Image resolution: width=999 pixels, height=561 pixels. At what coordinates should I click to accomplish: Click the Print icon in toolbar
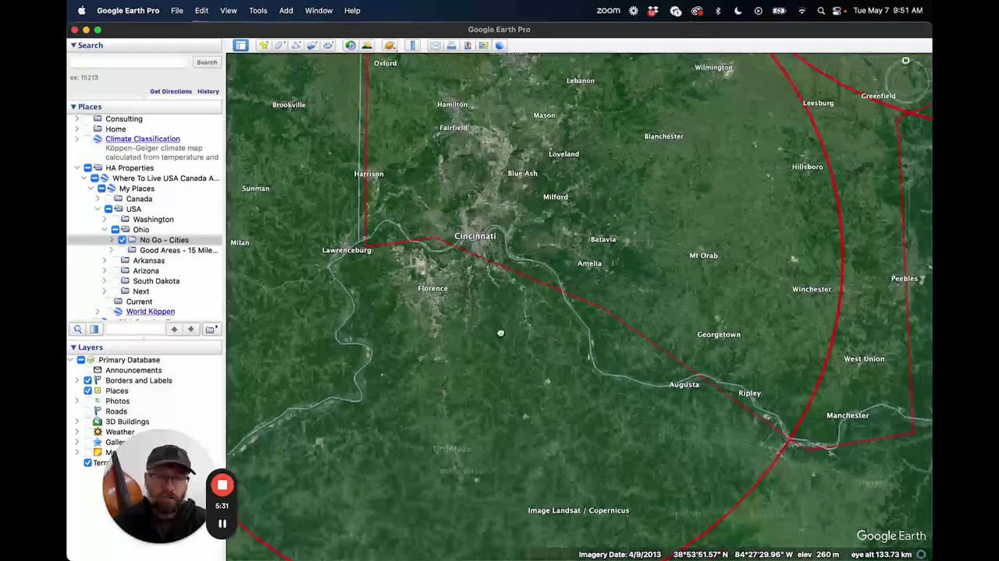point(451,45)
